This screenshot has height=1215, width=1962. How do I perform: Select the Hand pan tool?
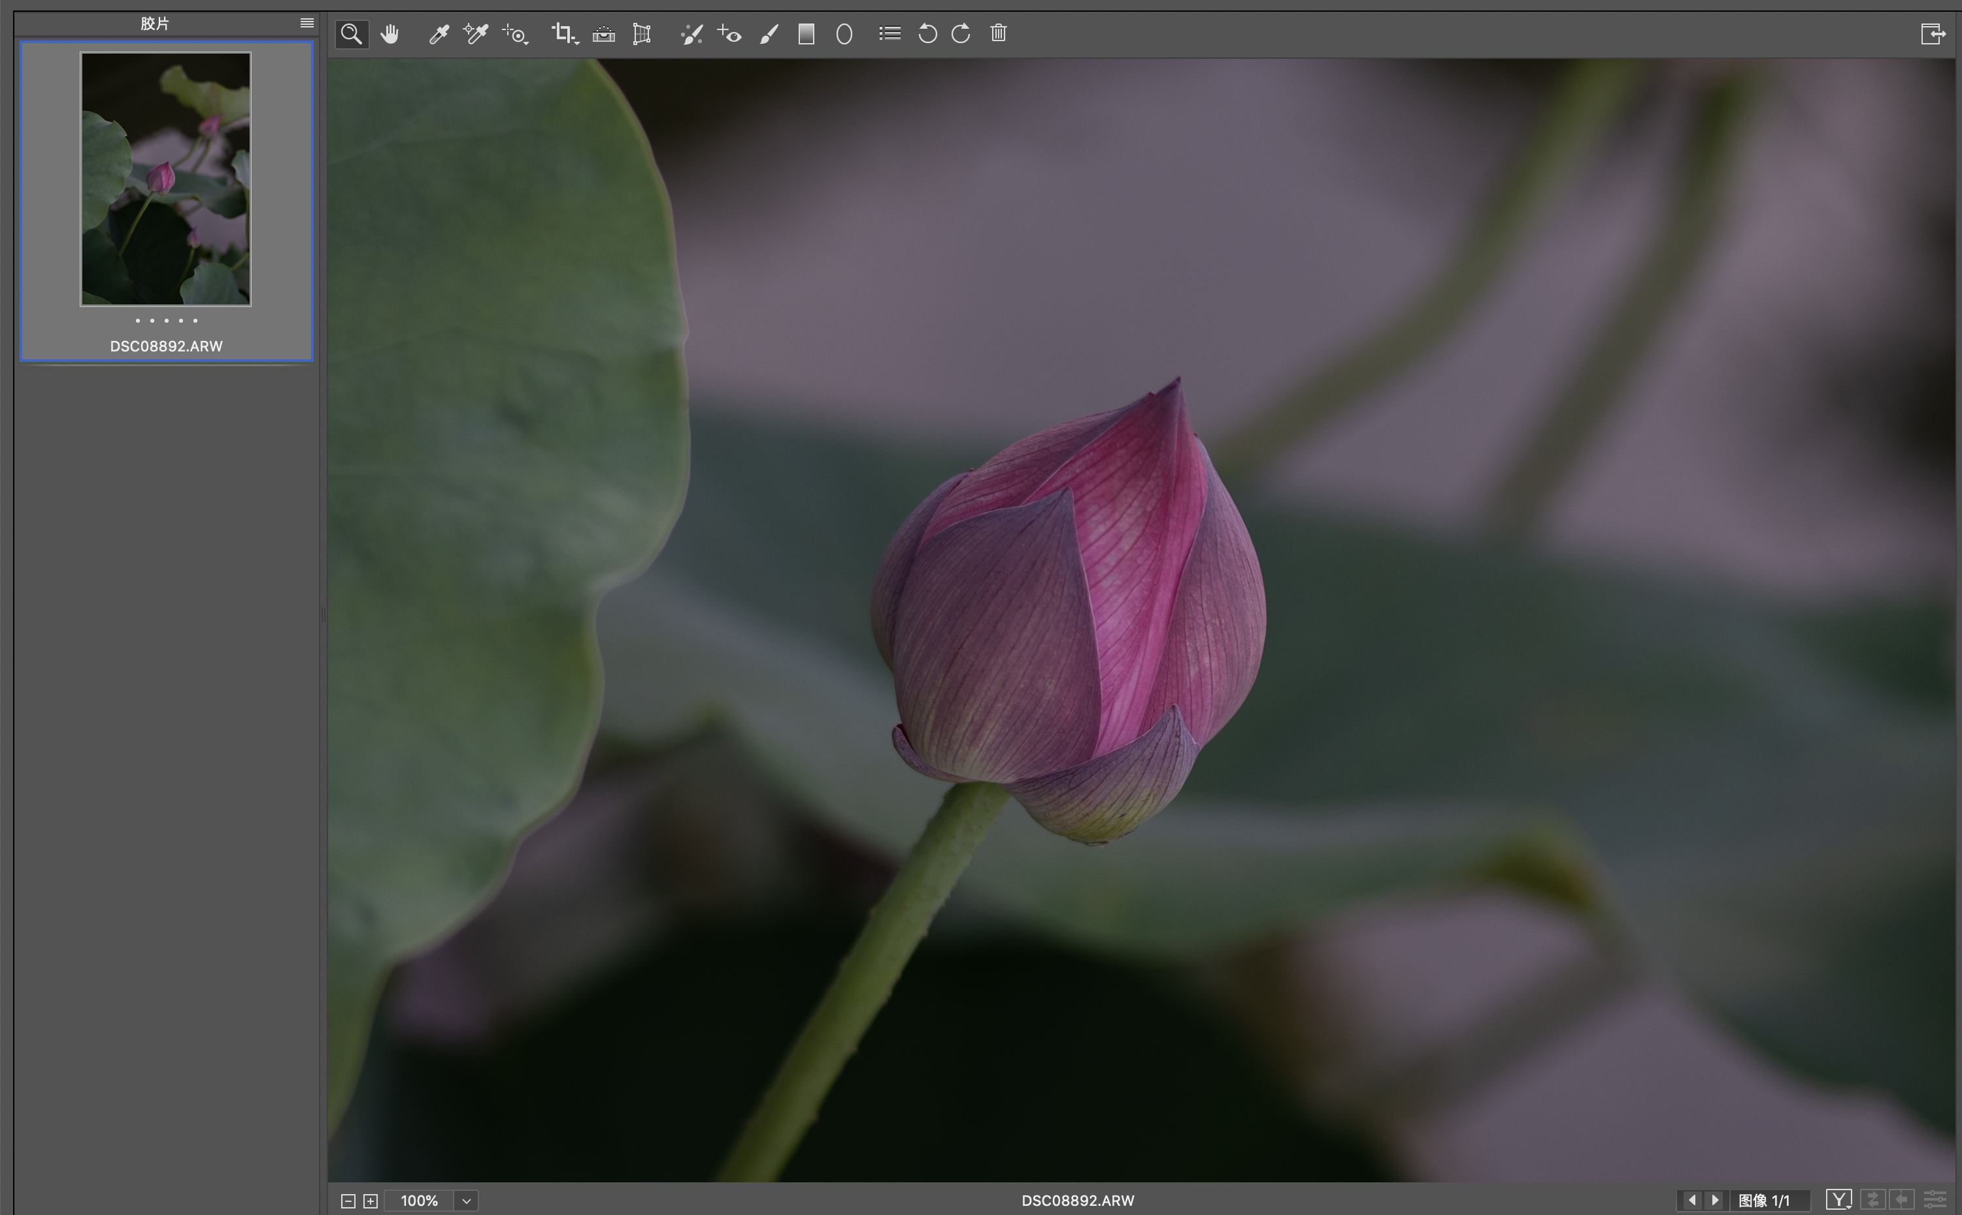(x=390, y=34)
